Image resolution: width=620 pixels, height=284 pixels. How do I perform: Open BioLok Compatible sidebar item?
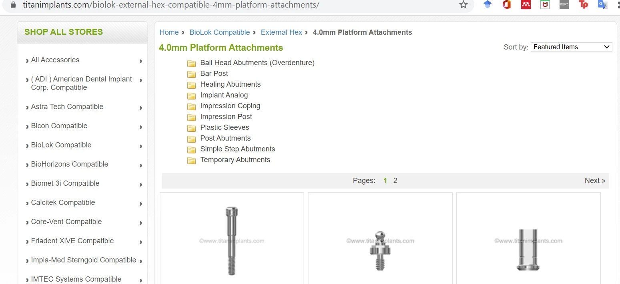[x=61, y=145]
